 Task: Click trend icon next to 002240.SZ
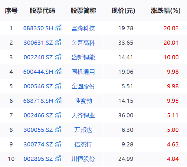[x=58, y=57]
